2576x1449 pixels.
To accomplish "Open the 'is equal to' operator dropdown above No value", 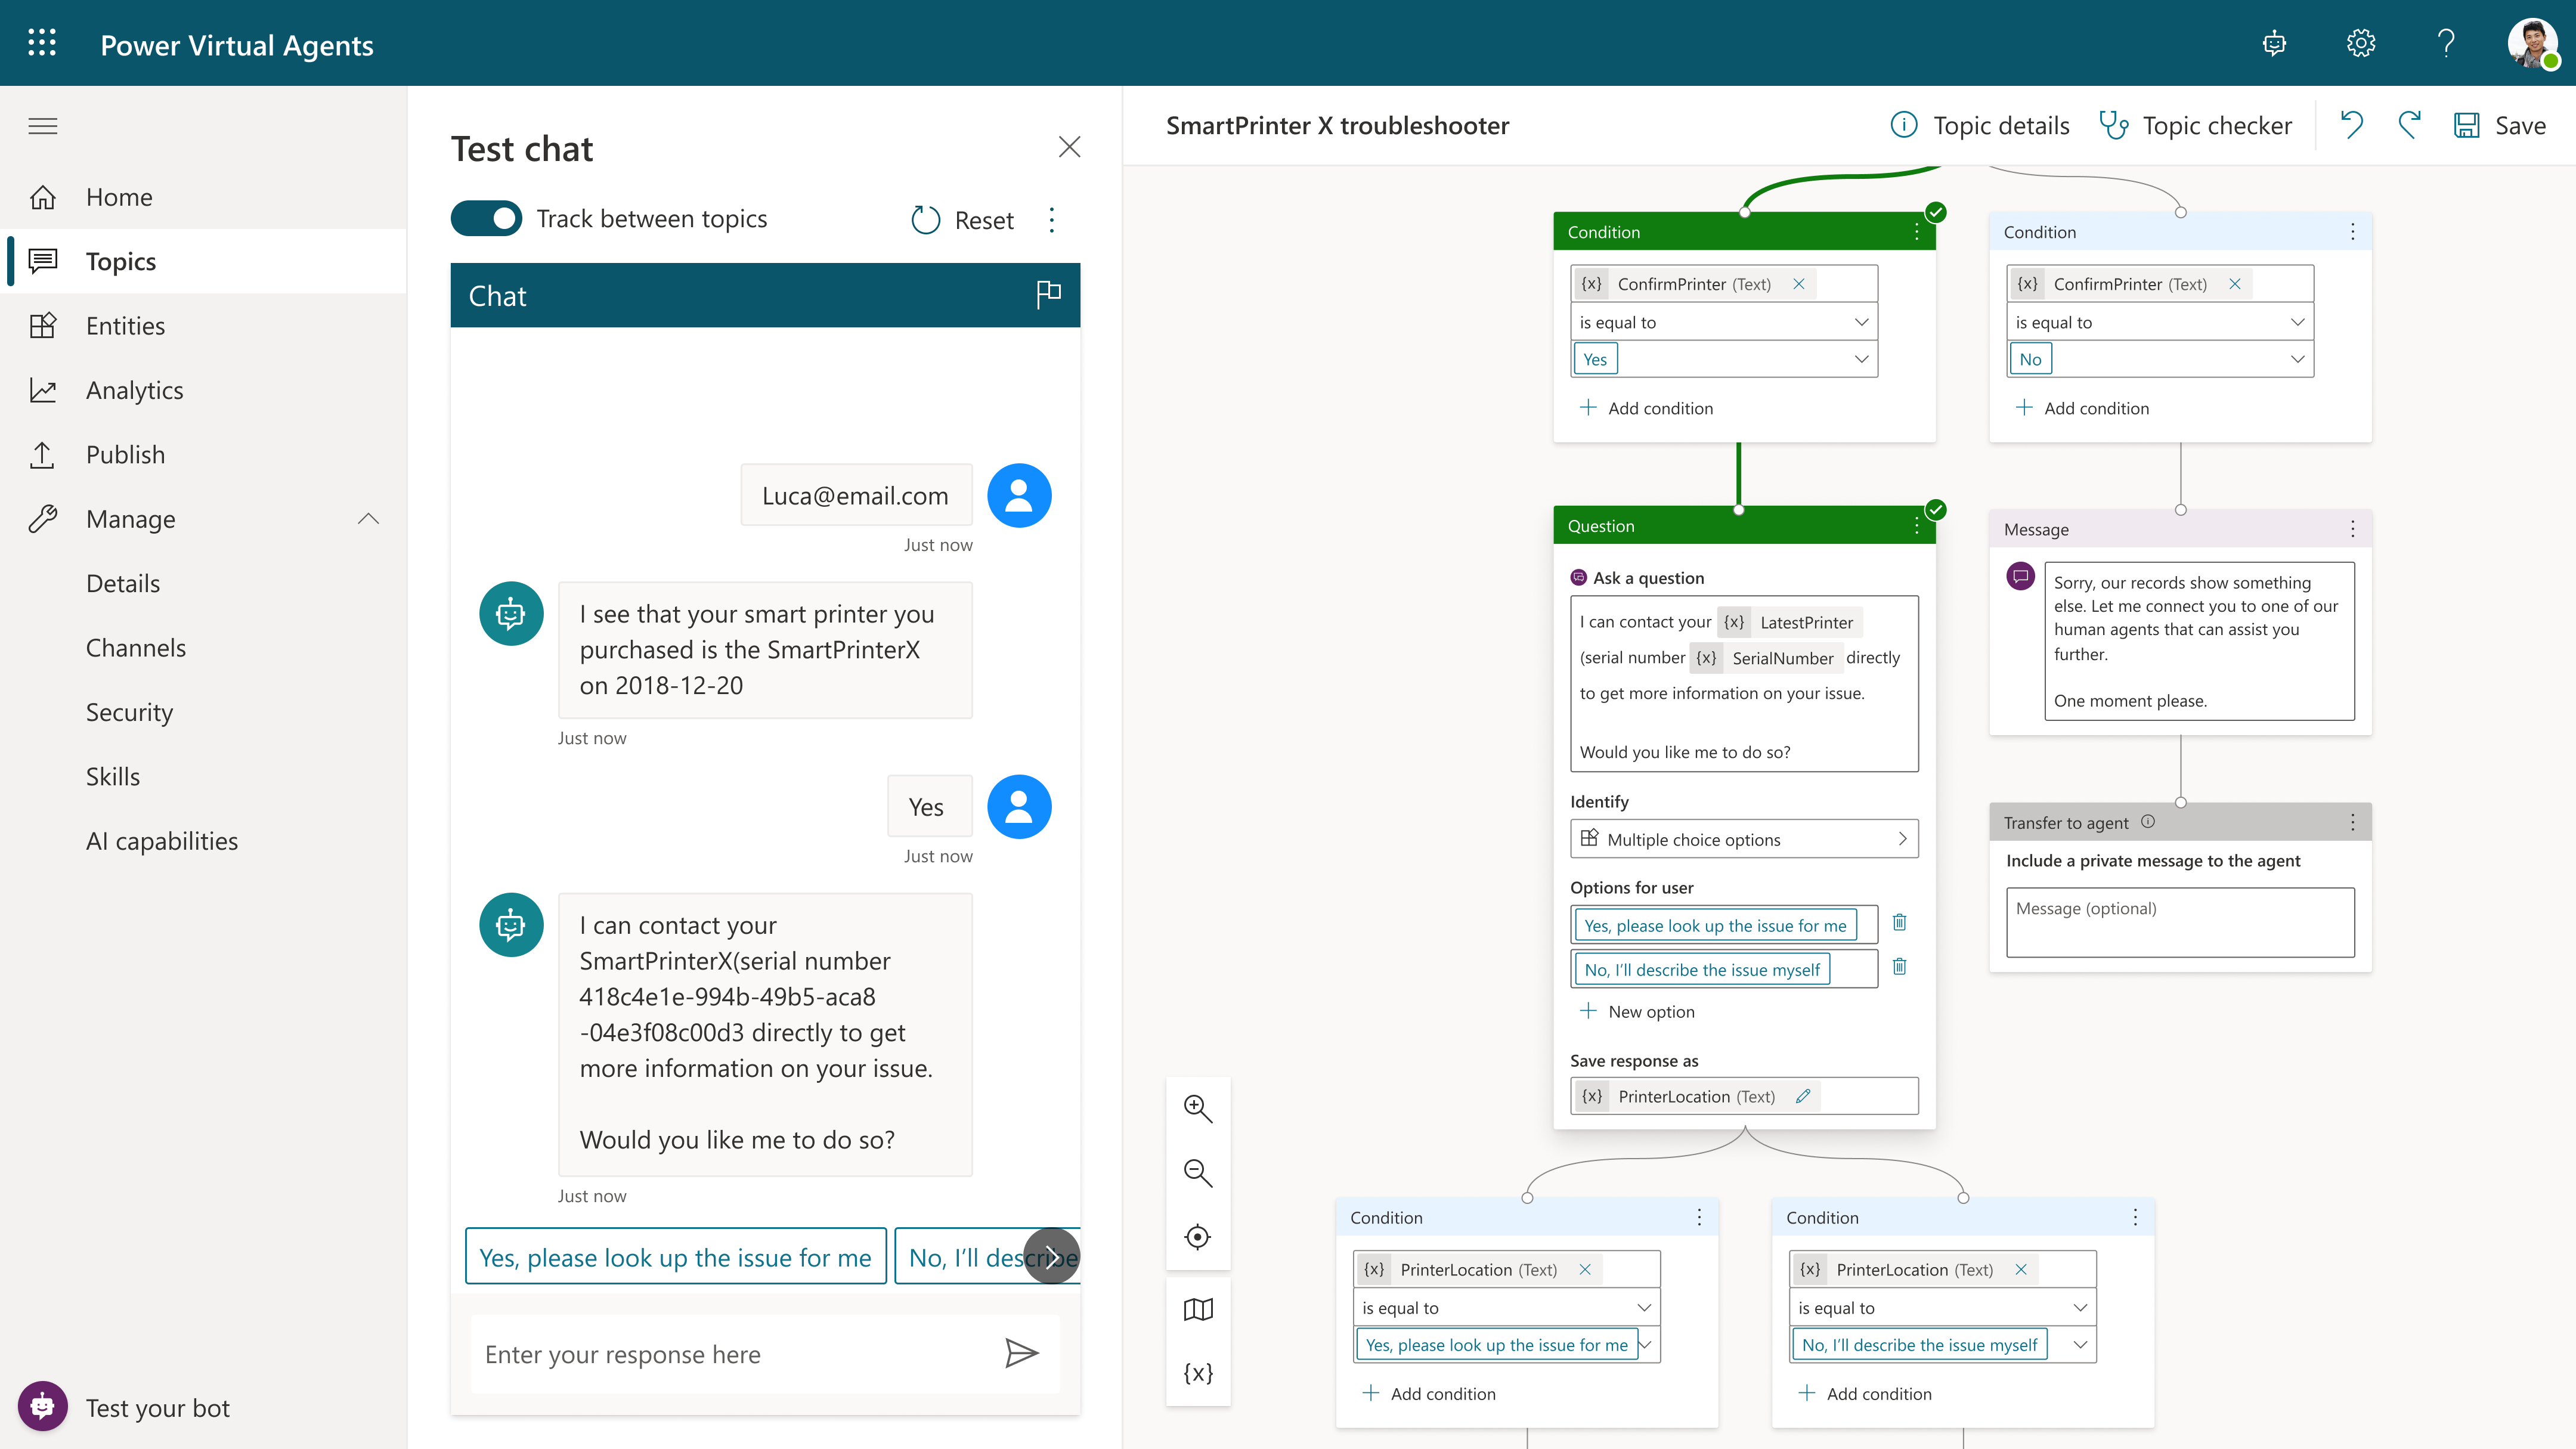I will 2160,322.
